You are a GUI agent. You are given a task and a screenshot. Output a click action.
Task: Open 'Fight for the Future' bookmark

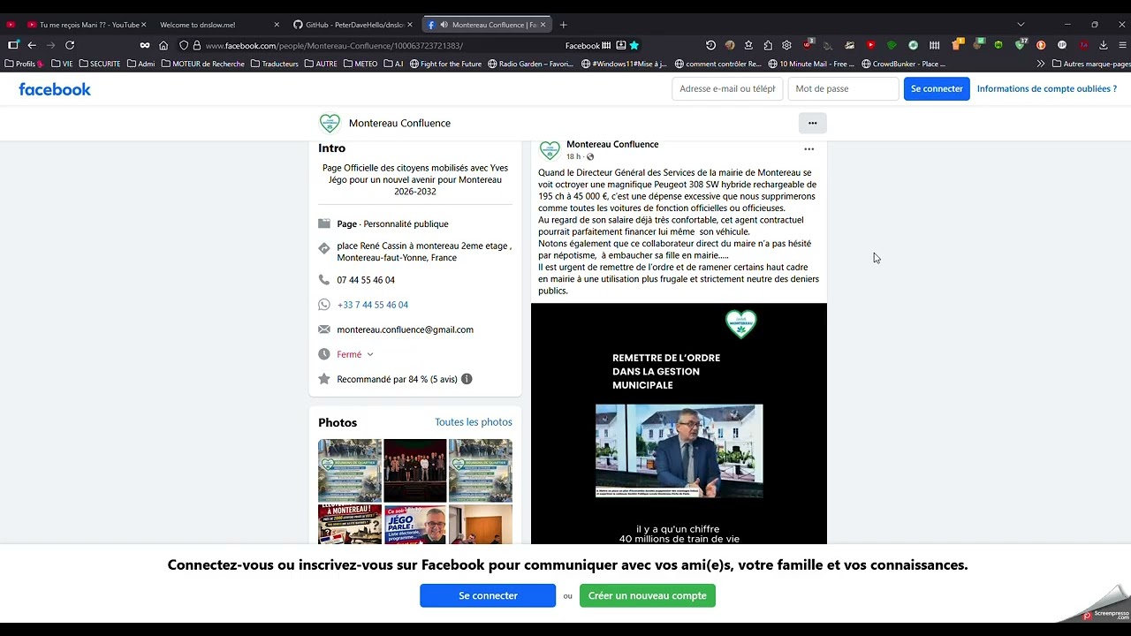coord(445,64)
